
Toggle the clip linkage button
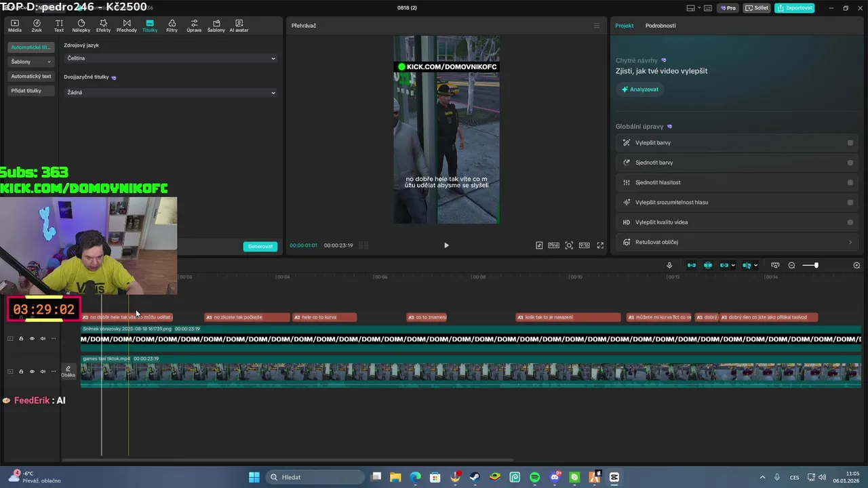click(x=724, y=265)
